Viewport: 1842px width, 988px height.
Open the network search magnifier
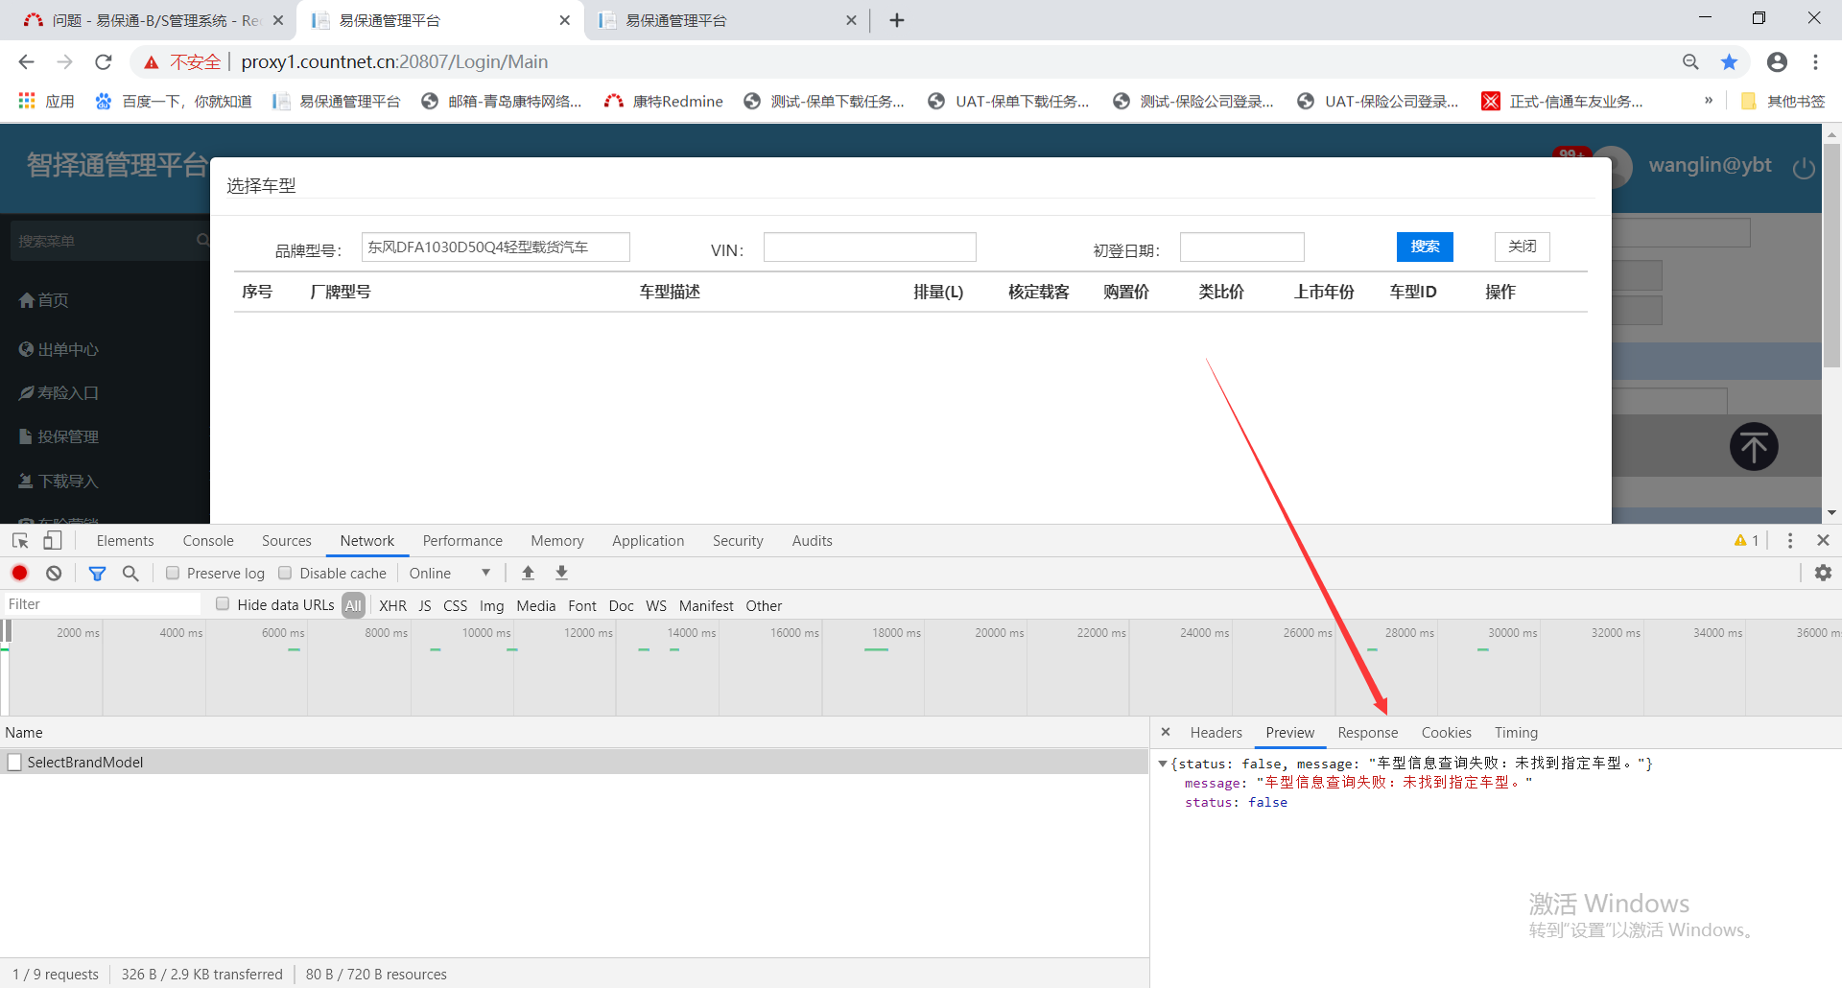point(130,573)
